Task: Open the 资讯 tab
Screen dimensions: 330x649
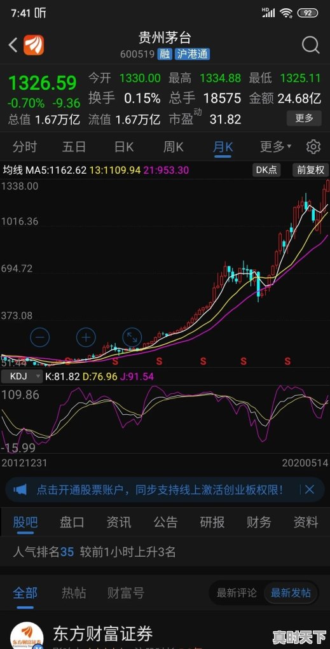Action: (x=119, y=522)
